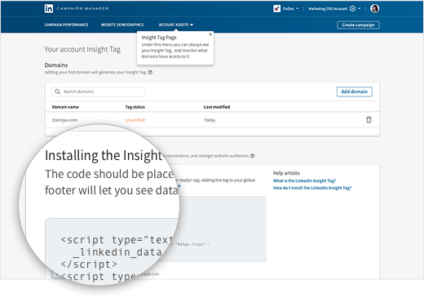Click the search magnifier icon
This screenshot has width=424, height=298.
point(57,91)
